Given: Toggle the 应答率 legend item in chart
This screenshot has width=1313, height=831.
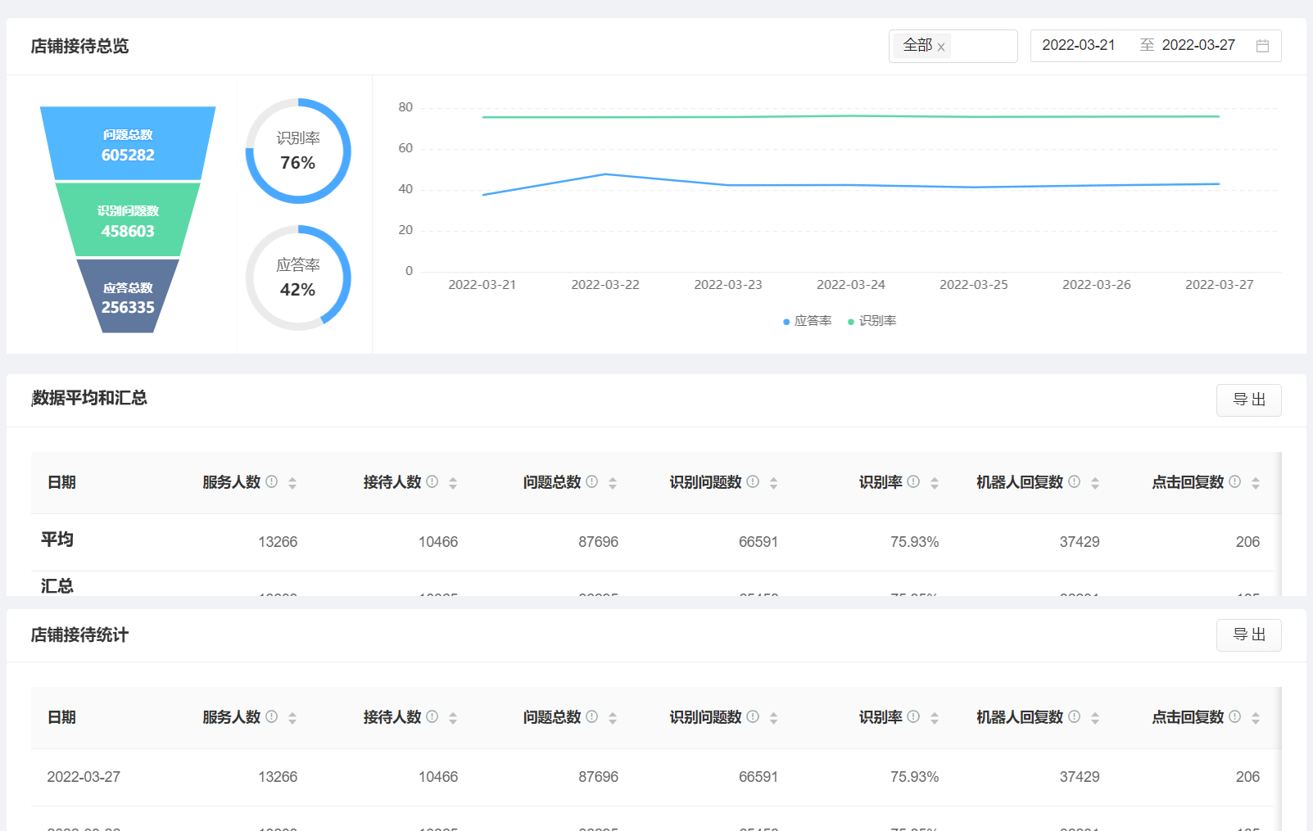Looking at the screenshot, I should click(807, 321).
